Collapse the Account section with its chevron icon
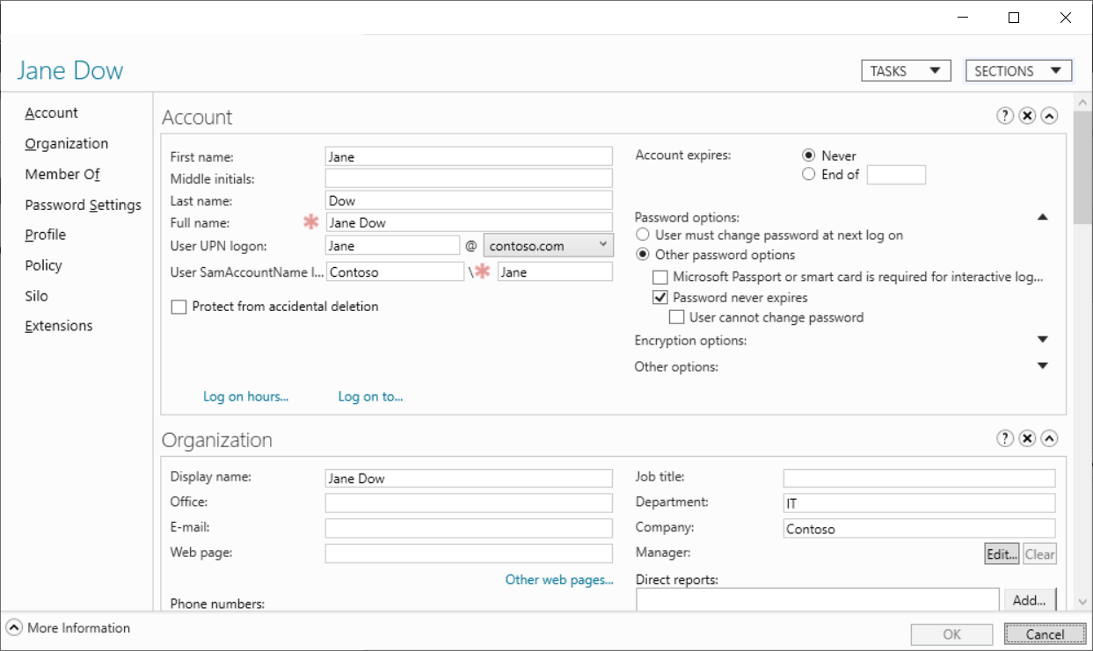1093x651 pixels. point(1049,114)
